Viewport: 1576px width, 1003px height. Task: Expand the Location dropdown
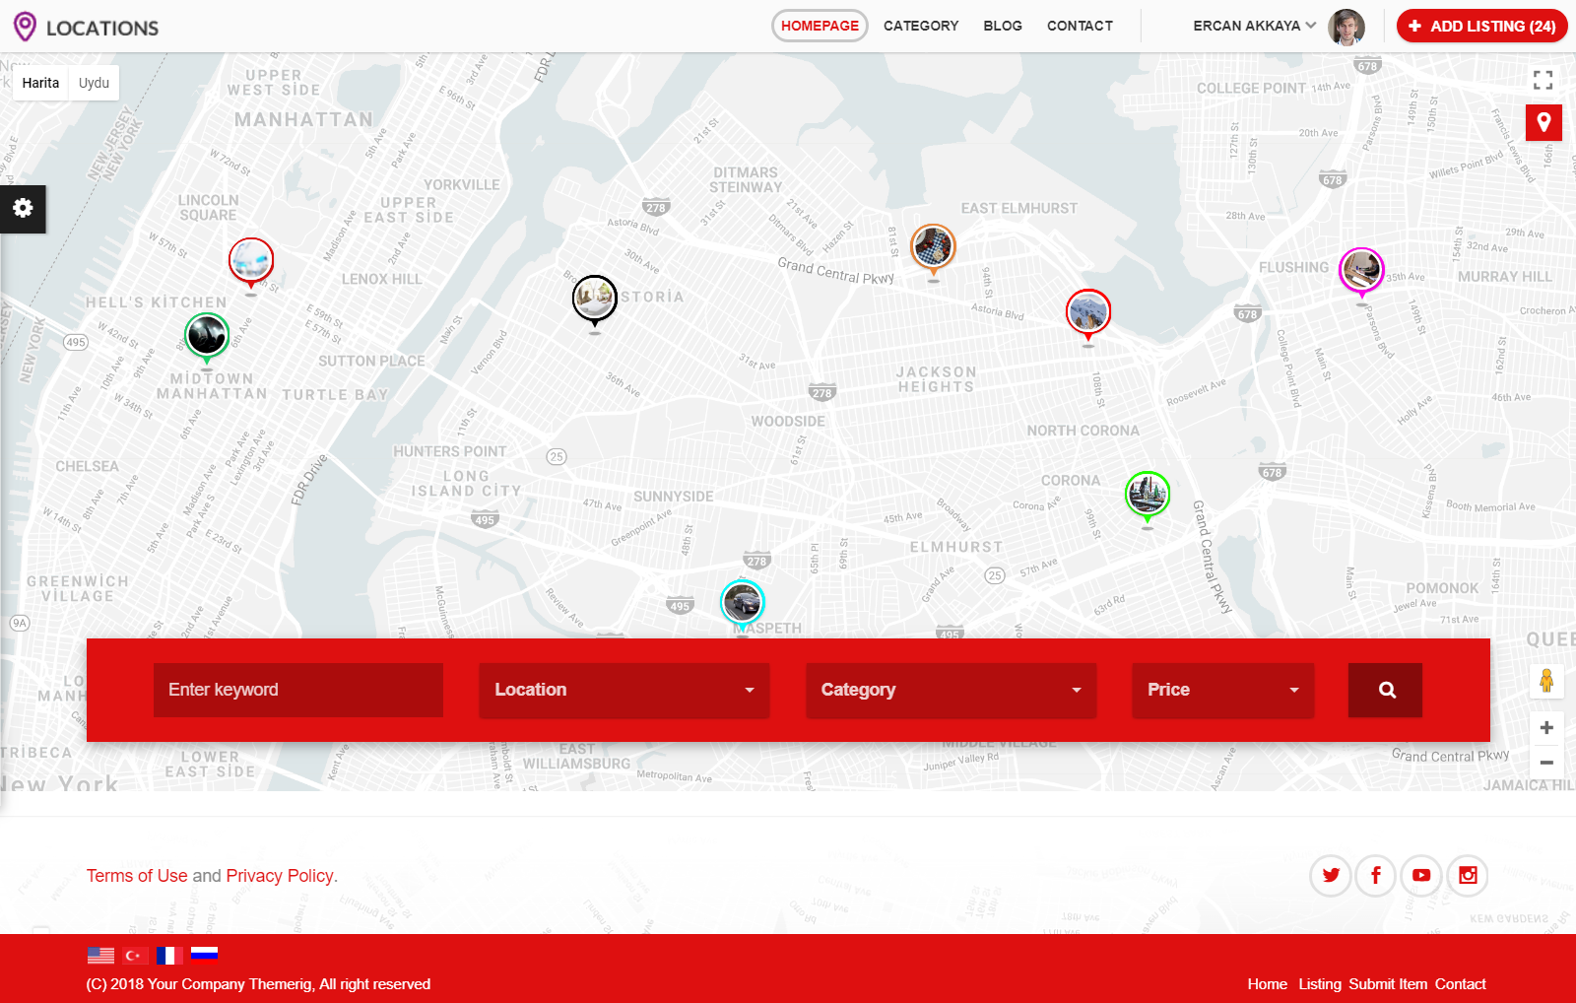pos(624,690)
